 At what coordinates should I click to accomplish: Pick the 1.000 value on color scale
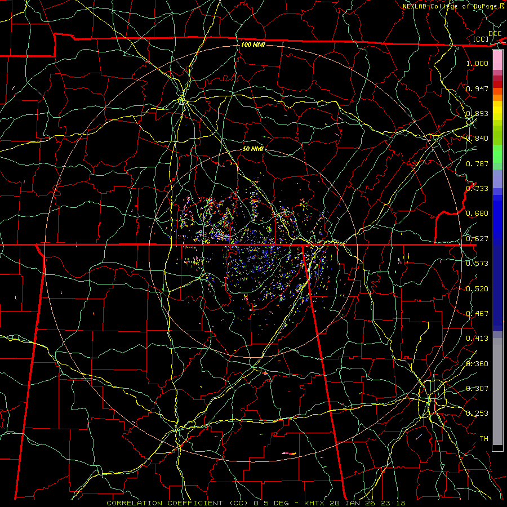pos(477,63)
